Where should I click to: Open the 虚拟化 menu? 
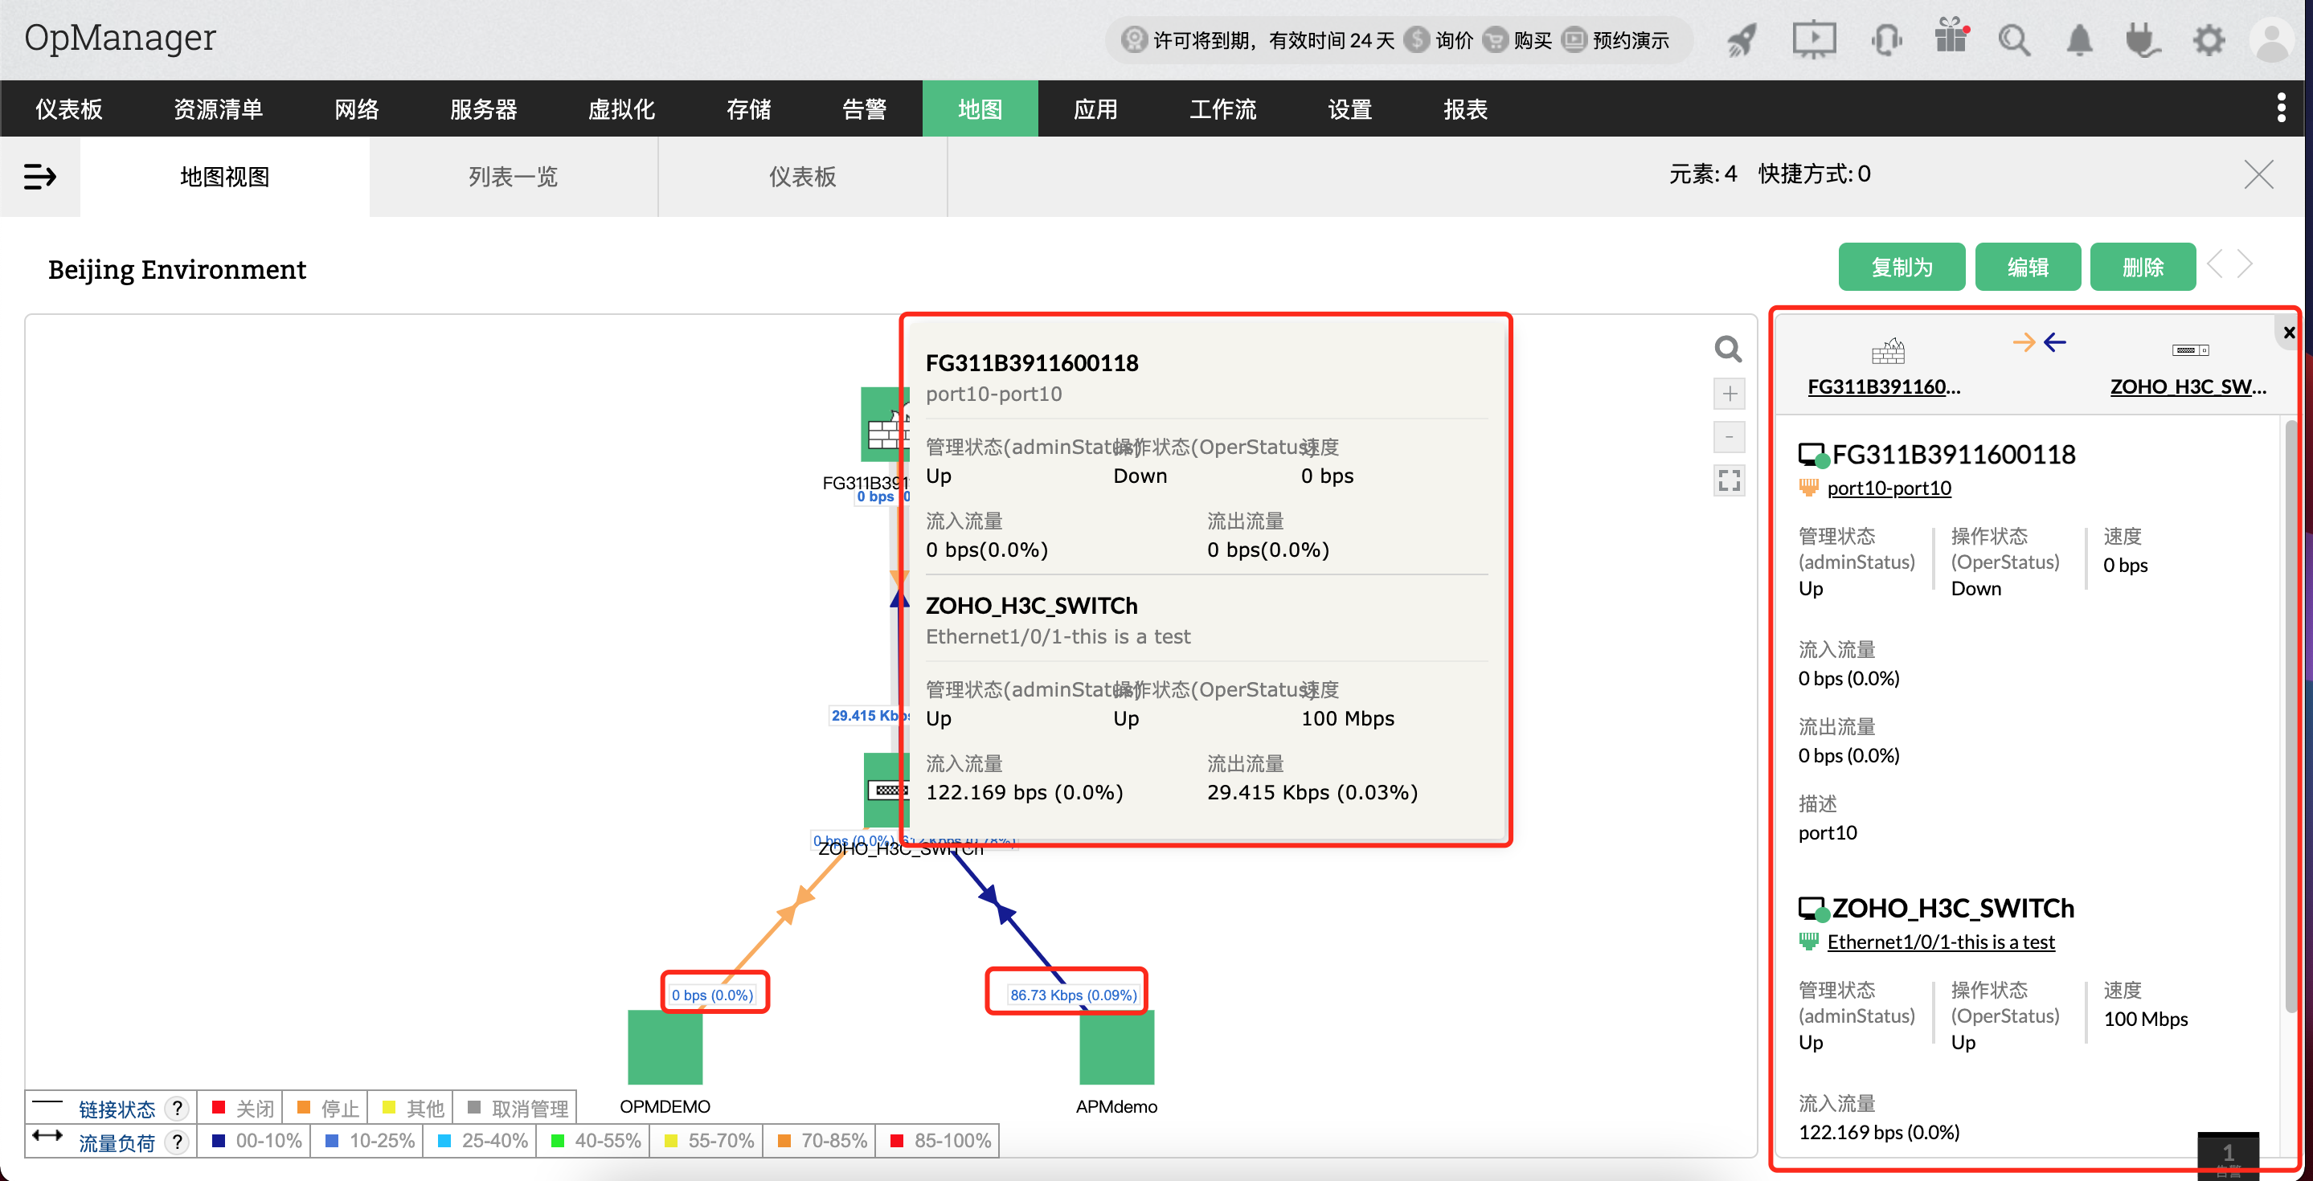621,108
